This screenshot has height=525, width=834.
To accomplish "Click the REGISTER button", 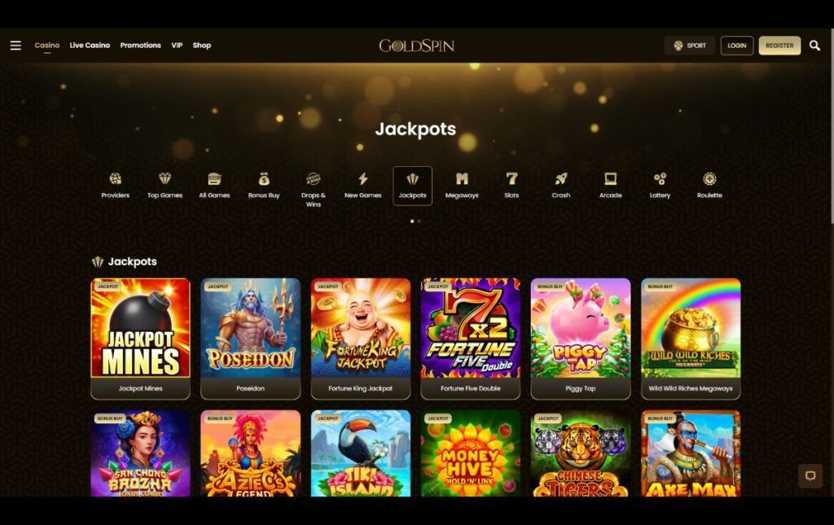I will pyautogui.click(x=779, y=46).
